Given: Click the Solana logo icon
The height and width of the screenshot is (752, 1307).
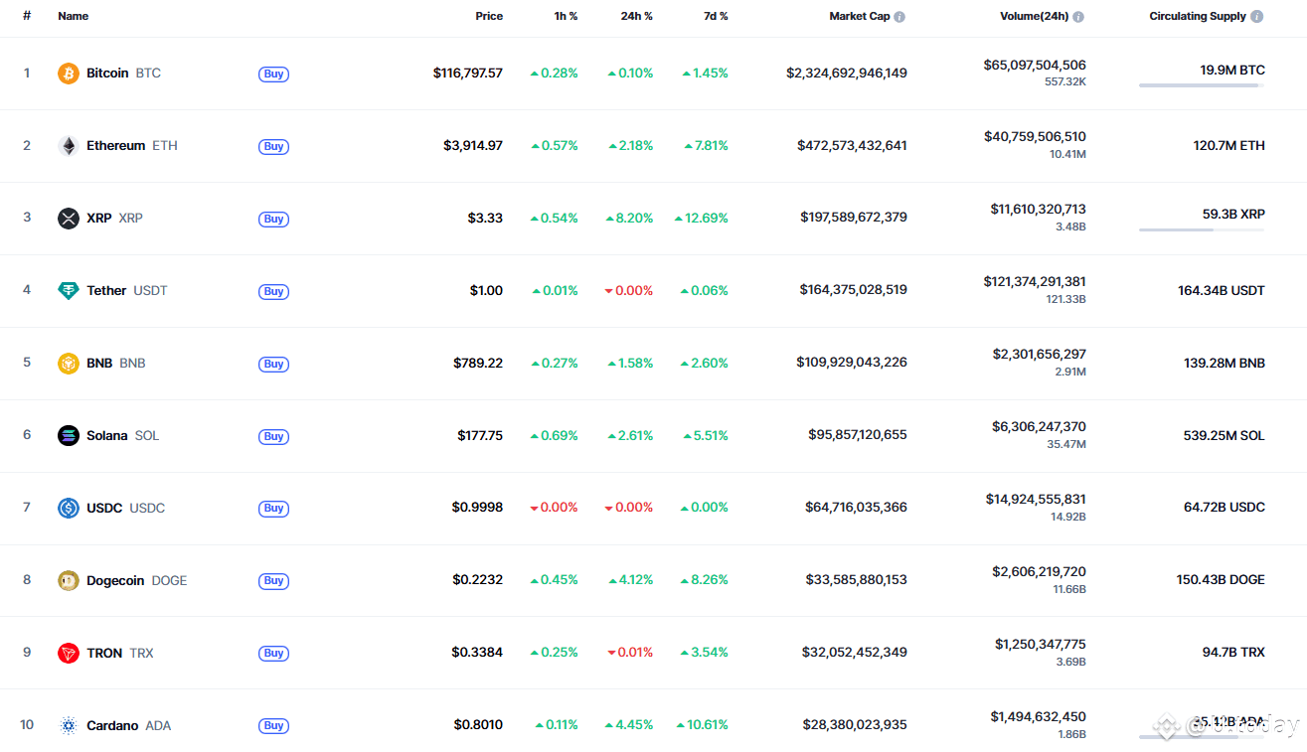Looking at the screenshot, I should (x=69, y=435).
